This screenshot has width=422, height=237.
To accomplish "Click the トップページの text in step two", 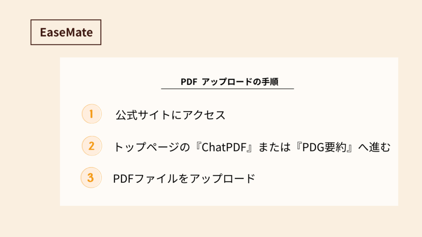I will [x=152, y=147].
